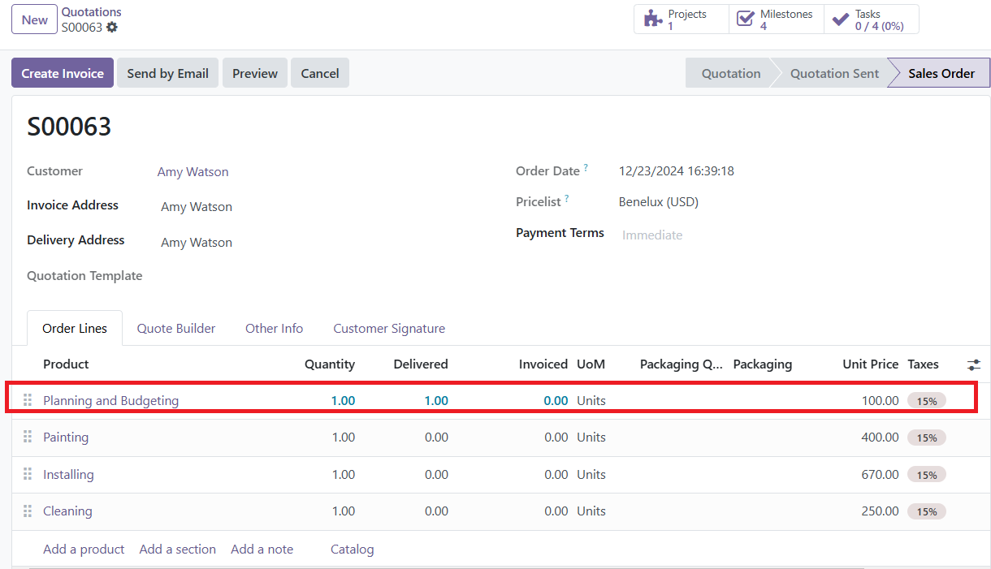Viewport: 991px width, 569px height.
Task: Click Send by Email
Action: (167, 73)
